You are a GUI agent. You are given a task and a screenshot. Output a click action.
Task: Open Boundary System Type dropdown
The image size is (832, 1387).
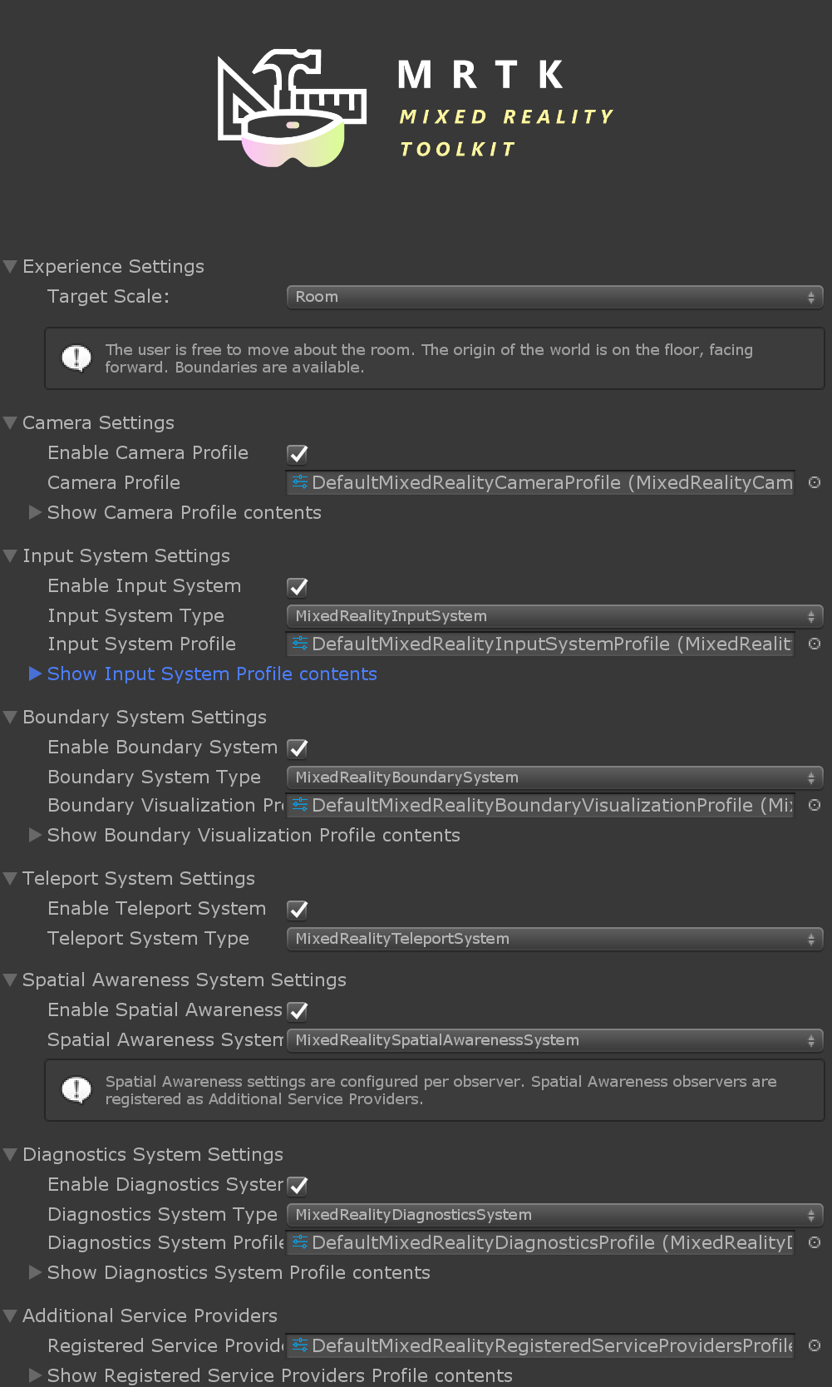[554, 777]
